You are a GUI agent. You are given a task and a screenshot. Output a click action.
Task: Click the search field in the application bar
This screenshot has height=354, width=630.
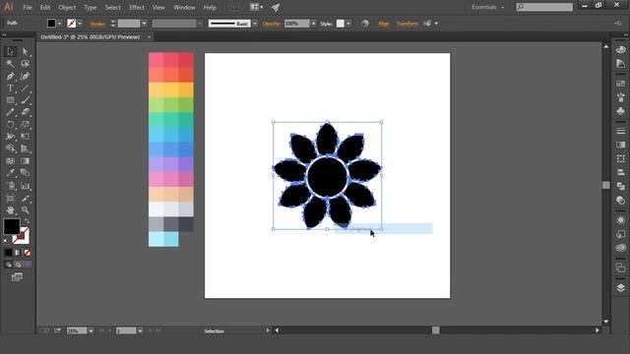coord(544,7)
